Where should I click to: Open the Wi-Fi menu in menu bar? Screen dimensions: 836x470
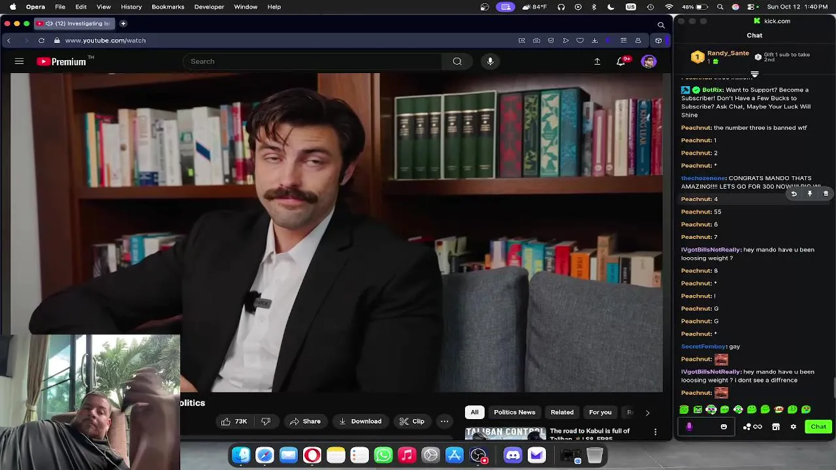[669, 7]
